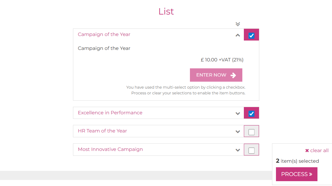The width and height of the screenshot is (332, 186).
Task: Expand the HR Team of the Year chevron
Action: click(238, 132)
